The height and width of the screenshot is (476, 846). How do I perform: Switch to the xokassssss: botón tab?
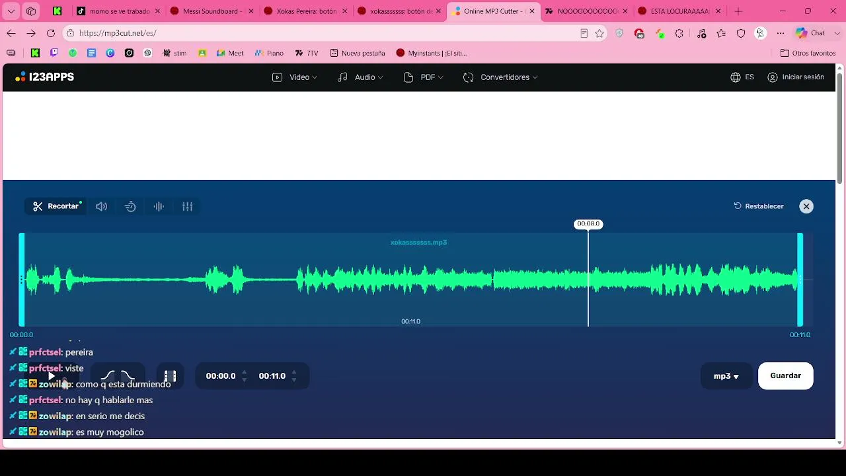pyautogui.click(x=398, y=11)
